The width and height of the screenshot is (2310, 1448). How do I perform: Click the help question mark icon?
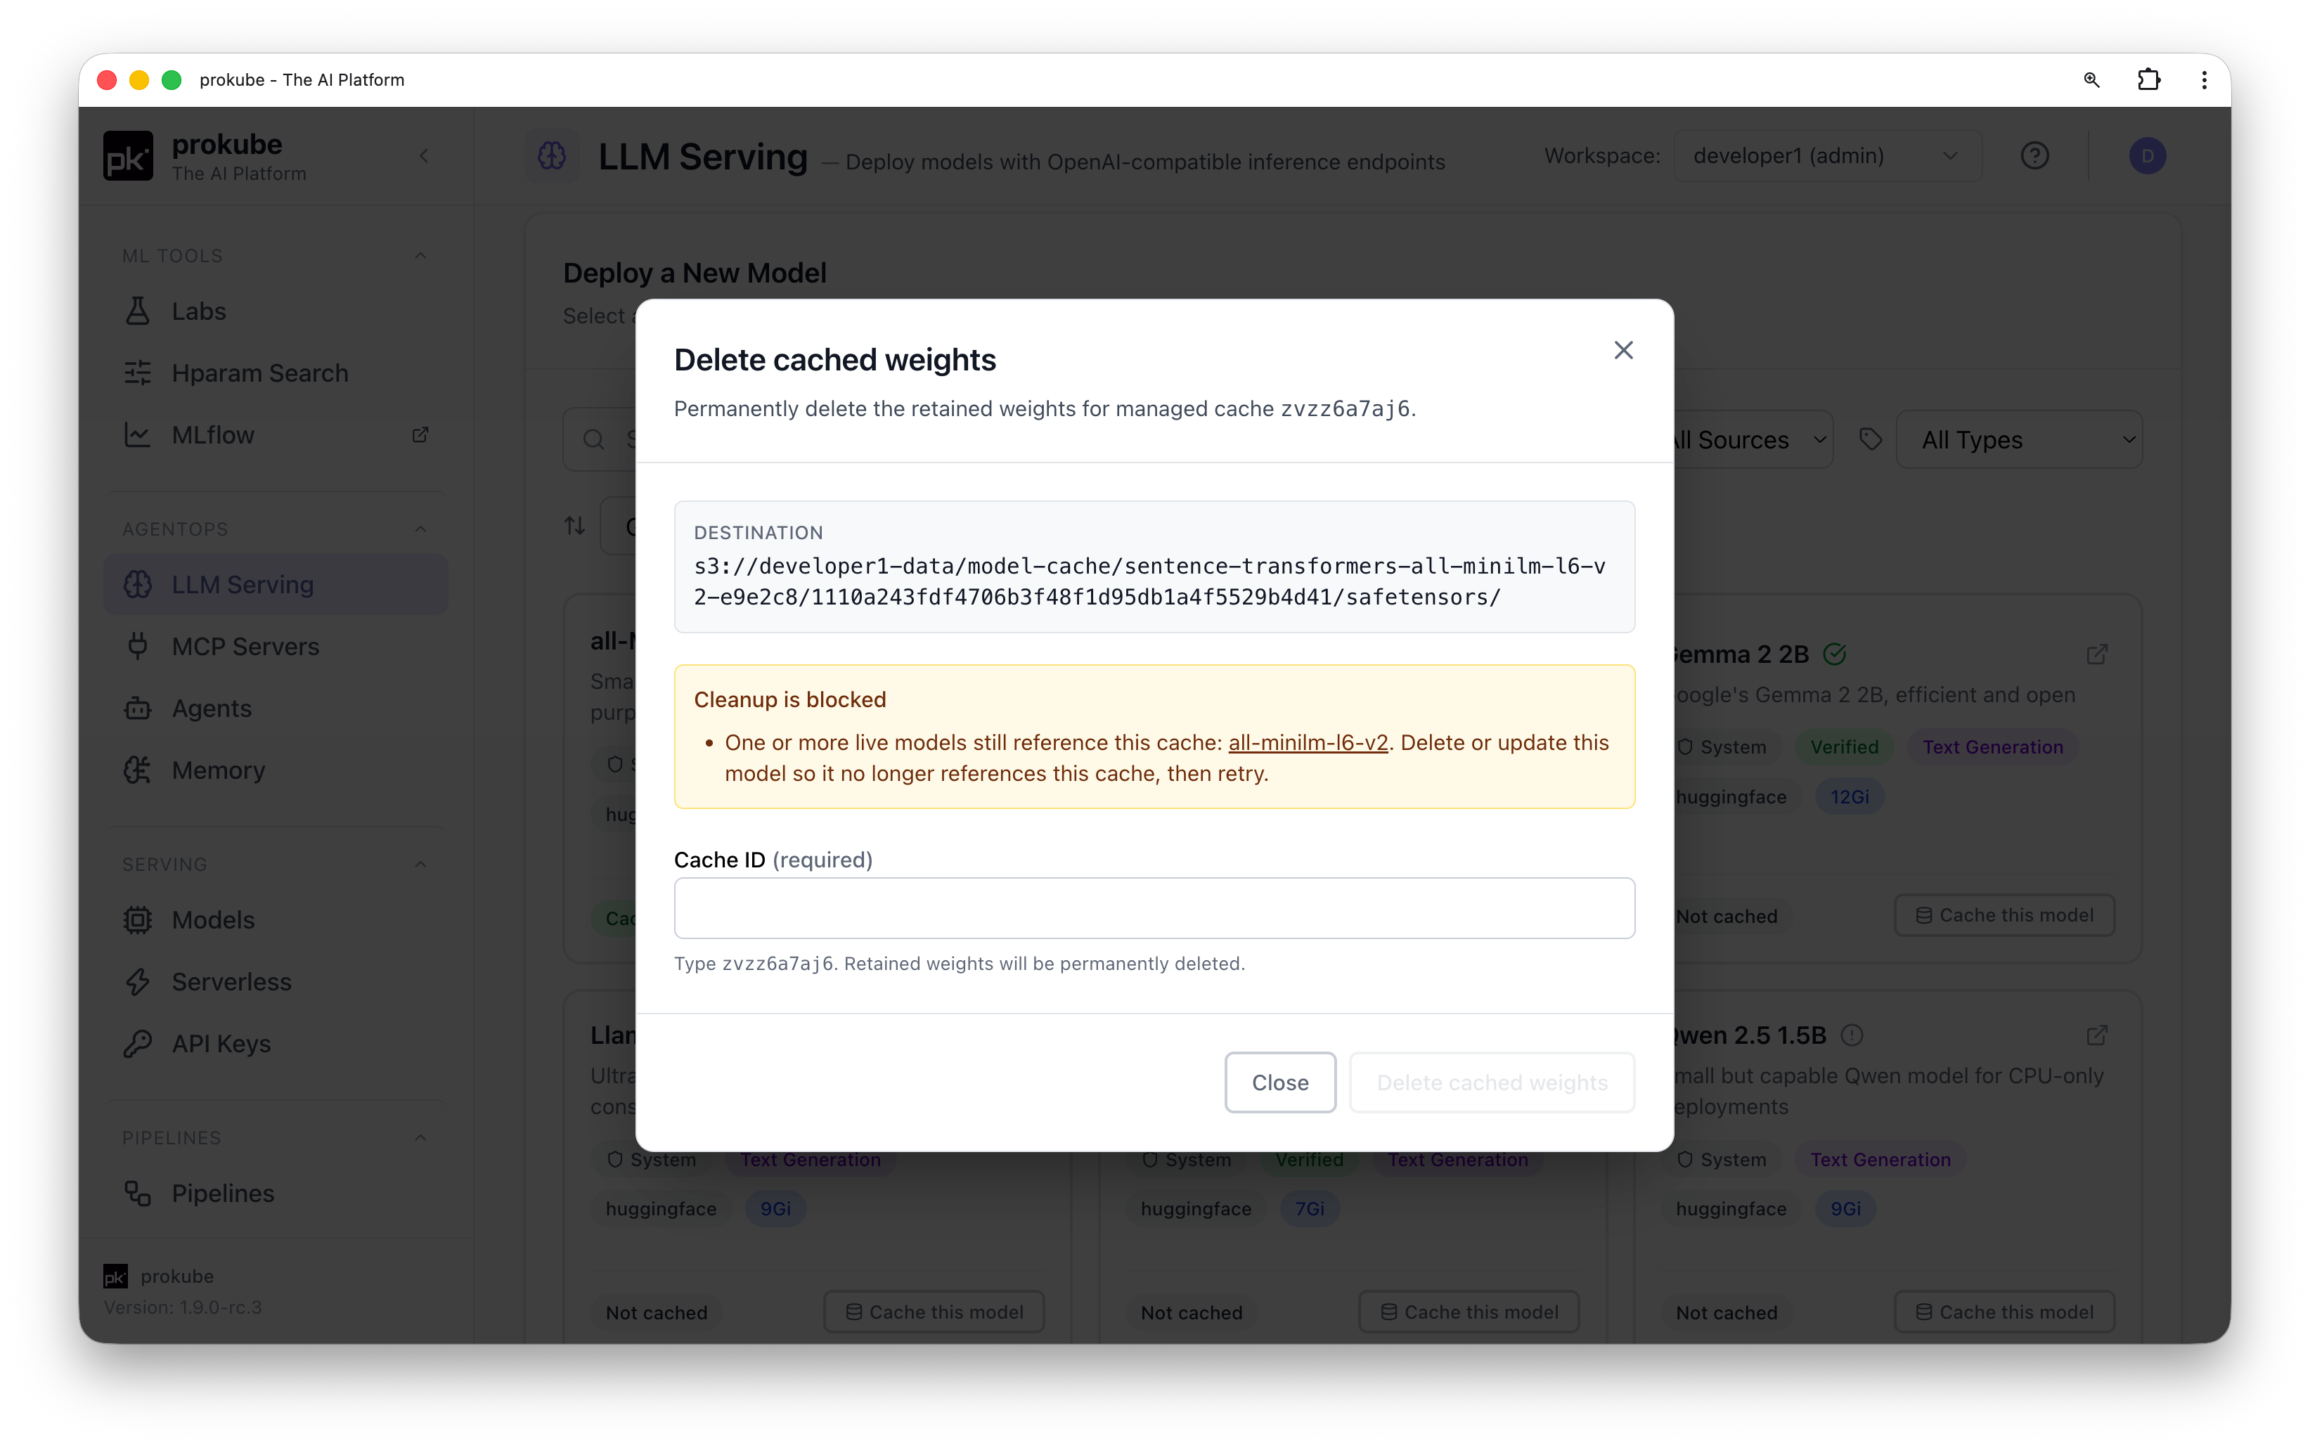tap(2034, 155)
